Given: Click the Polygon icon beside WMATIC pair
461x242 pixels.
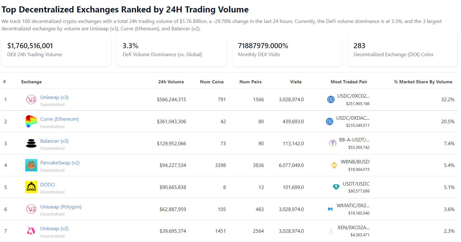Looking at the screenshot, I should (330, 209).
